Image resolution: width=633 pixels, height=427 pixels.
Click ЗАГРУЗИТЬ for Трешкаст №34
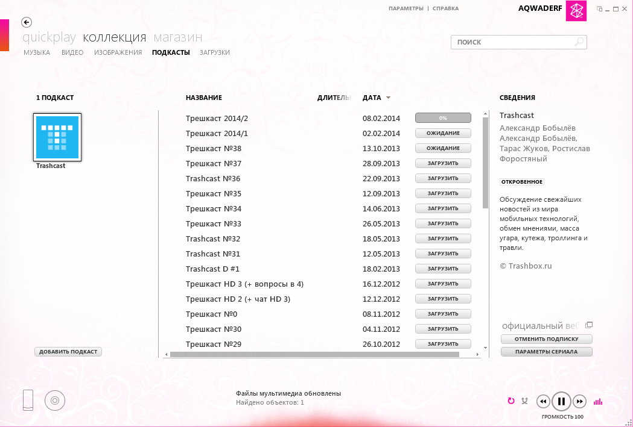[x=444, y=208]
